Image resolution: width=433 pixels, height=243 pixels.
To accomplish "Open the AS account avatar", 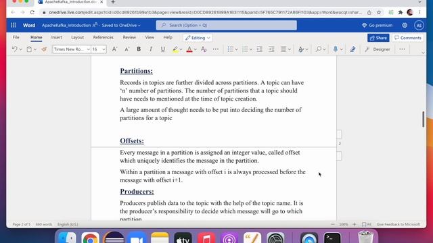I will pyautogui.click(x=419, y=26).
